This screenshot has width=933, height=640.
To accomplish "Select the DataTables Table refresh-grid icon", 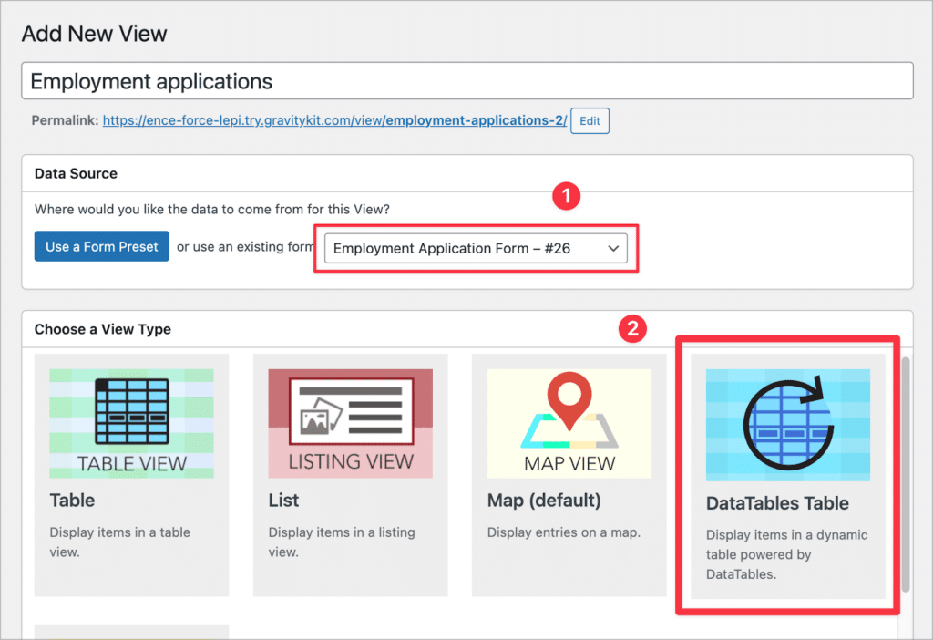I will click(788, 425).
